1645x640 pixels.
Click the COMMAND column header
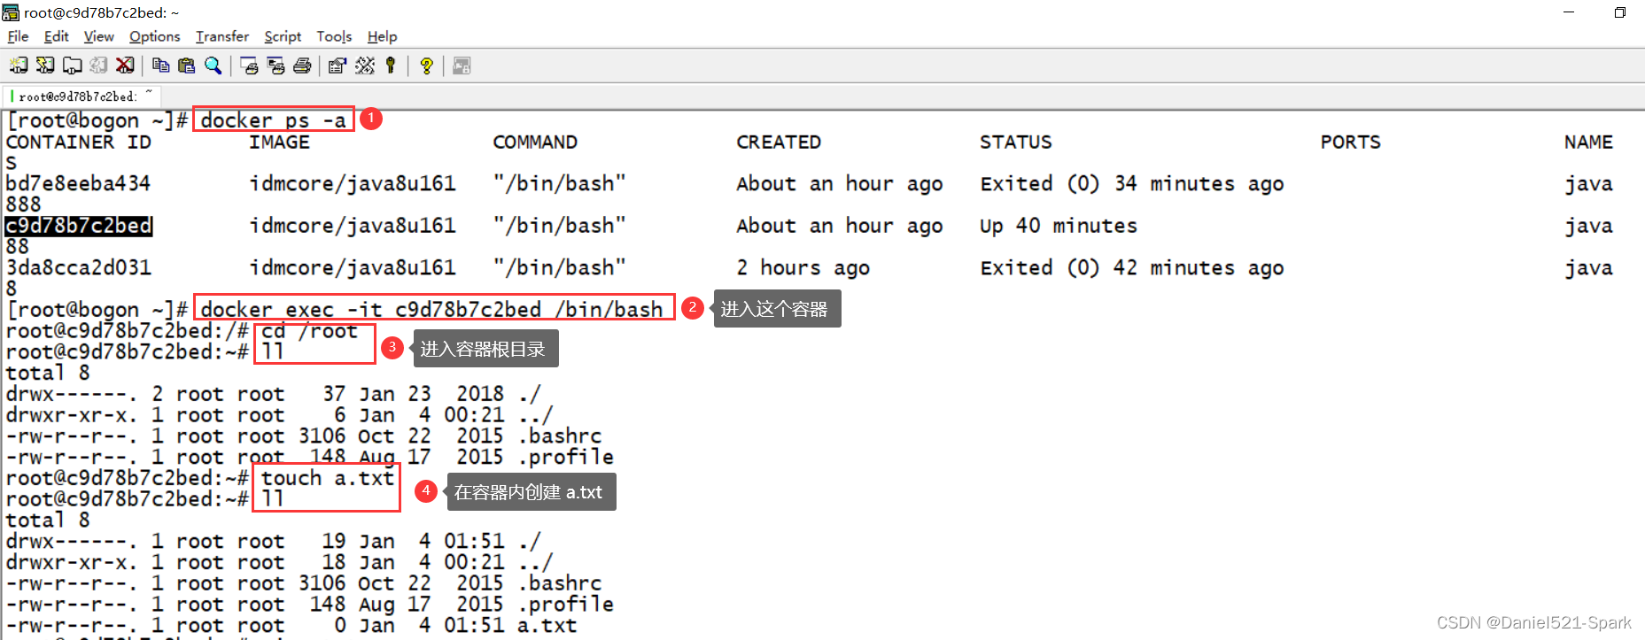click(535, 142)
